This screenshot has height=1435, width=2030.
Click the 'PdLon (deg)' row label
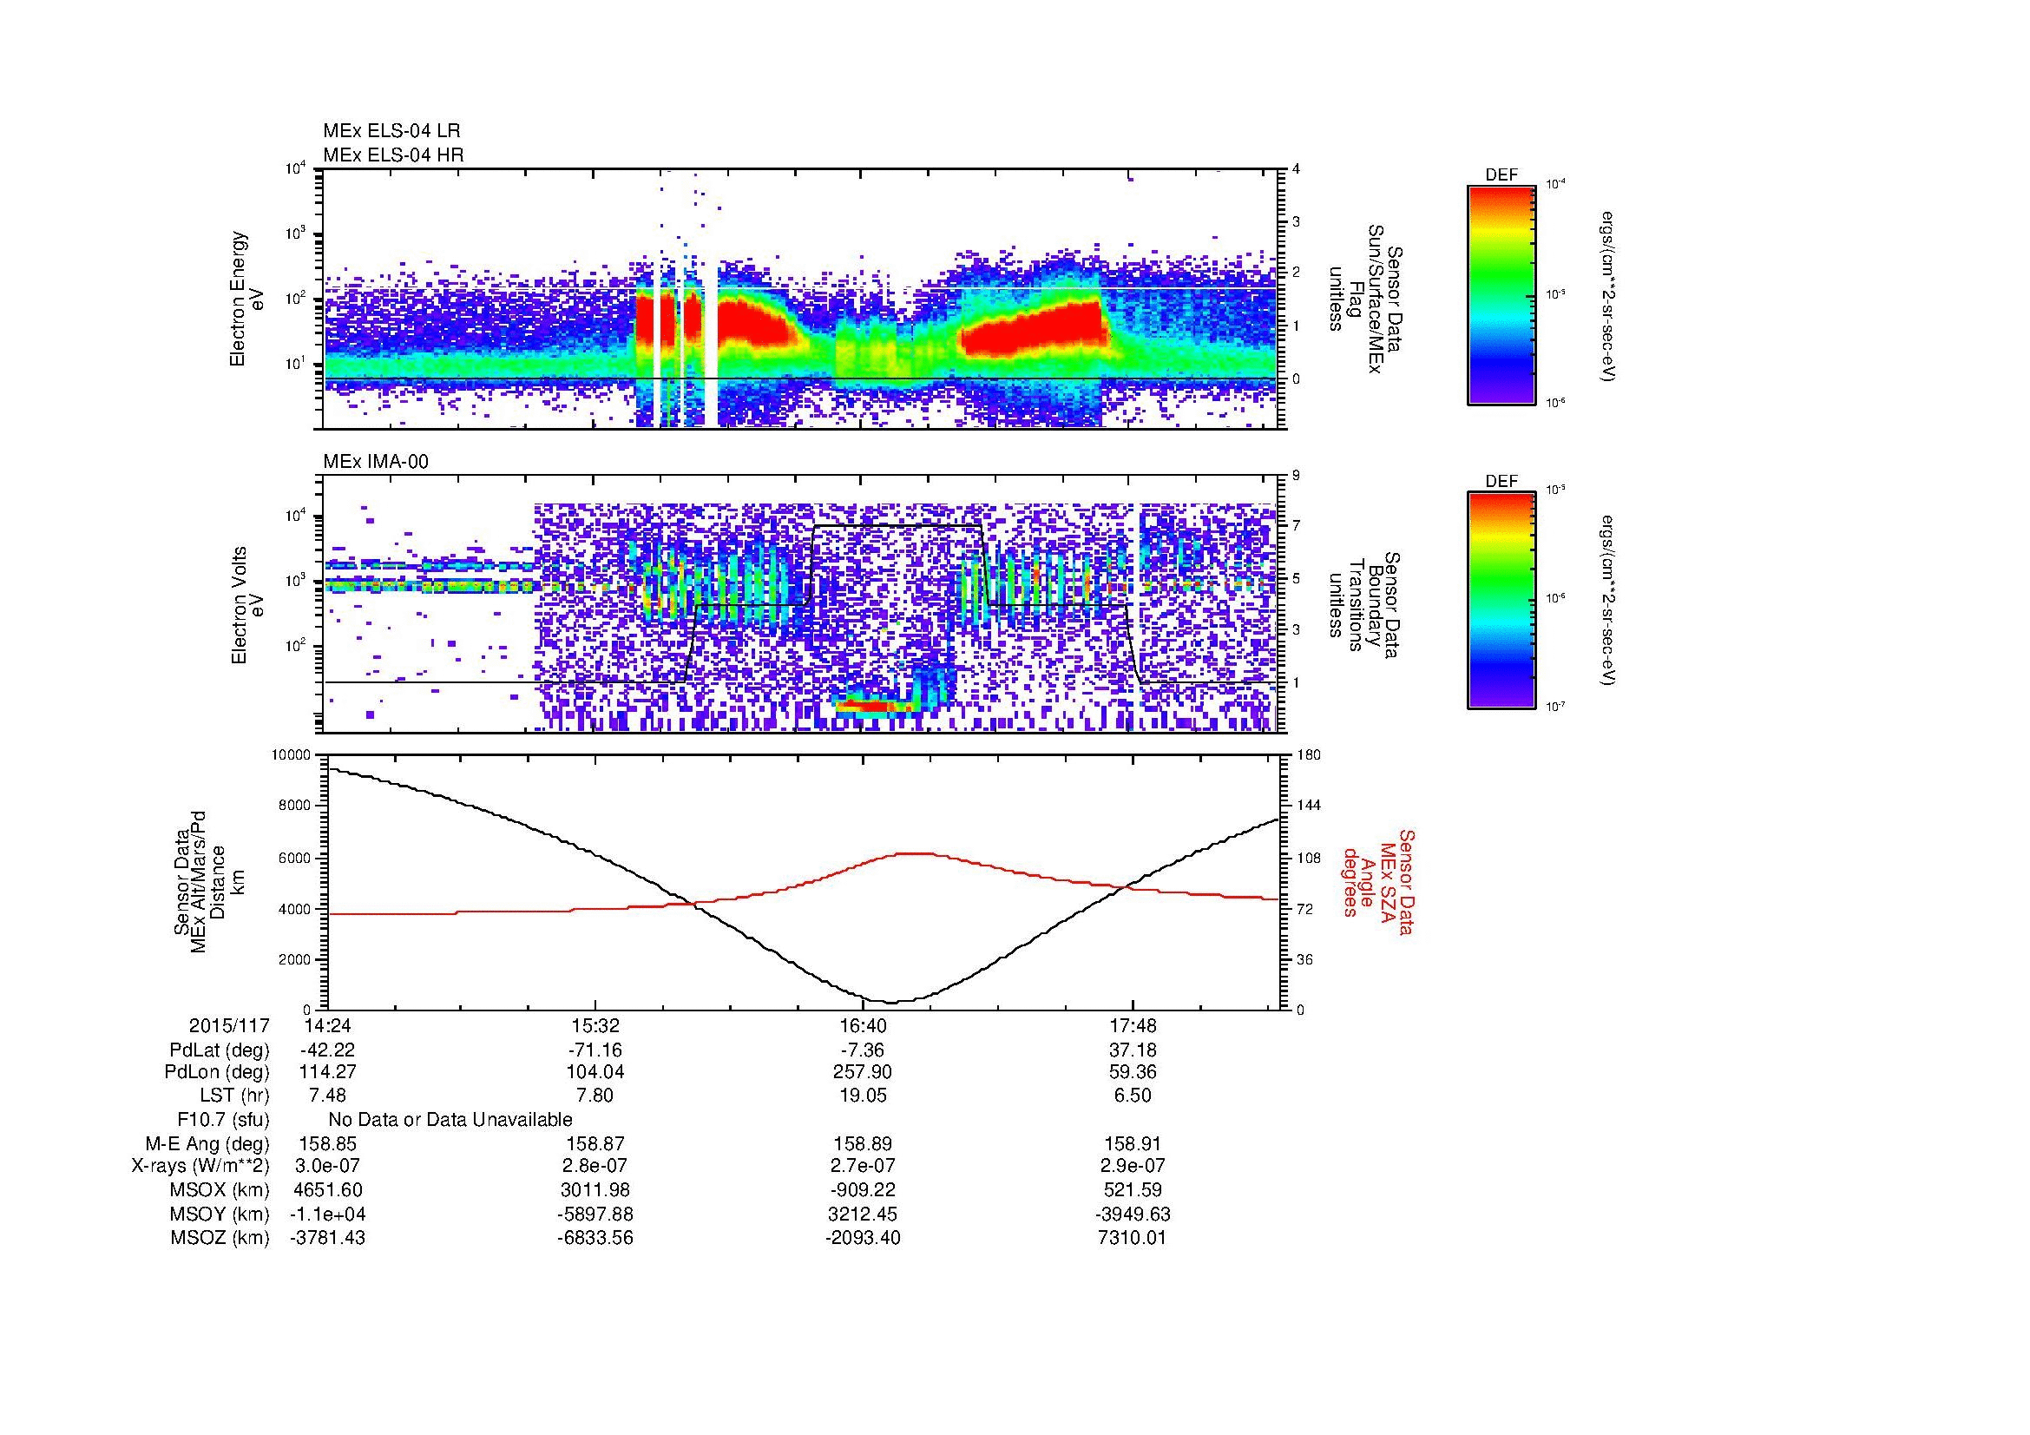[x=217, y=1072]
